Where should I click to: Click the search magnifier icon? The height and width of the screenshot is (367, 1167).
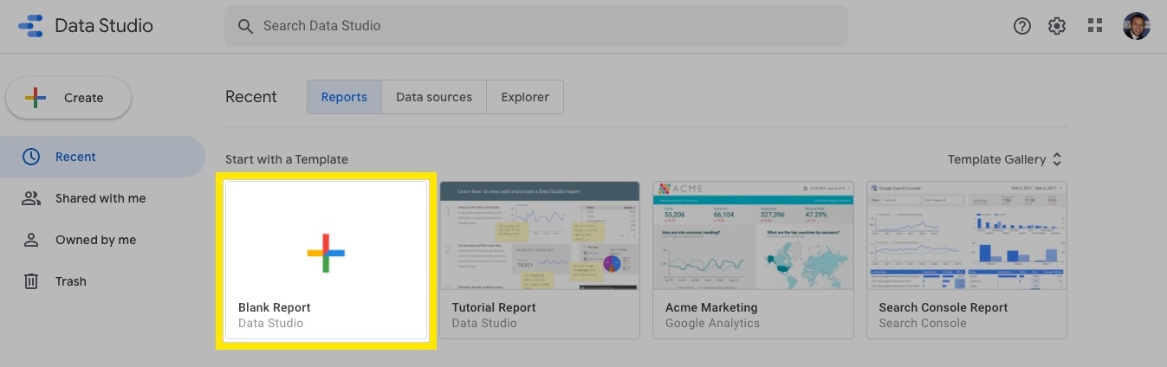246,26
